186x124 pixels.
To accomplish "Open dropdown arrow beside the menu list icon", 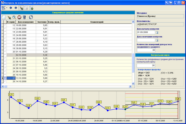I will 7,8.
